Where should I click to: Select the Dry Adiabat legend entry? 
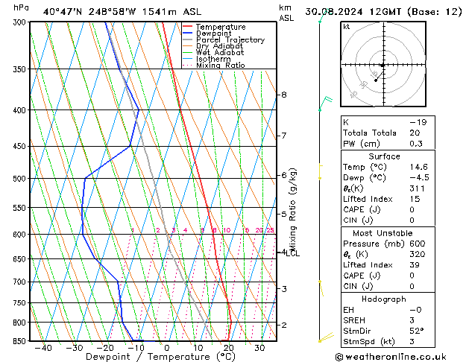[x=221, y=46]
